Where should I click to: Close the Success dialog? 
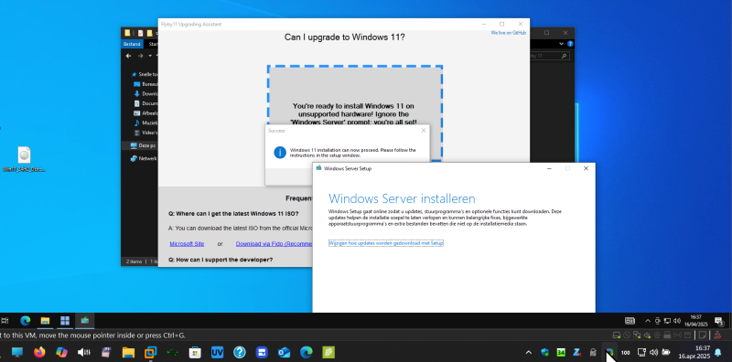point(424,131)
